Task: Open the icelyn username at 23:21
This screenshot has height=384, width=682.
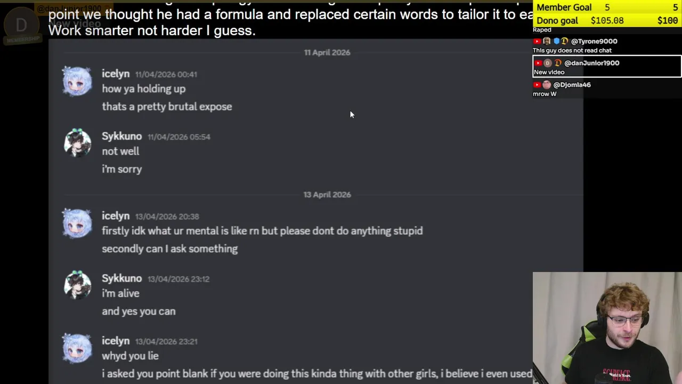Action: [116, 341]
